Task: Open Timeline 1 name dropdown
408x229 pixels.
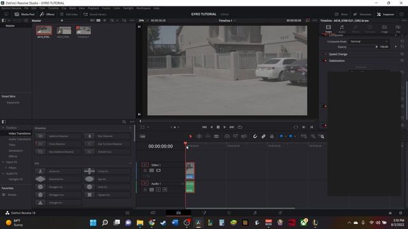Action: [227, 20]
